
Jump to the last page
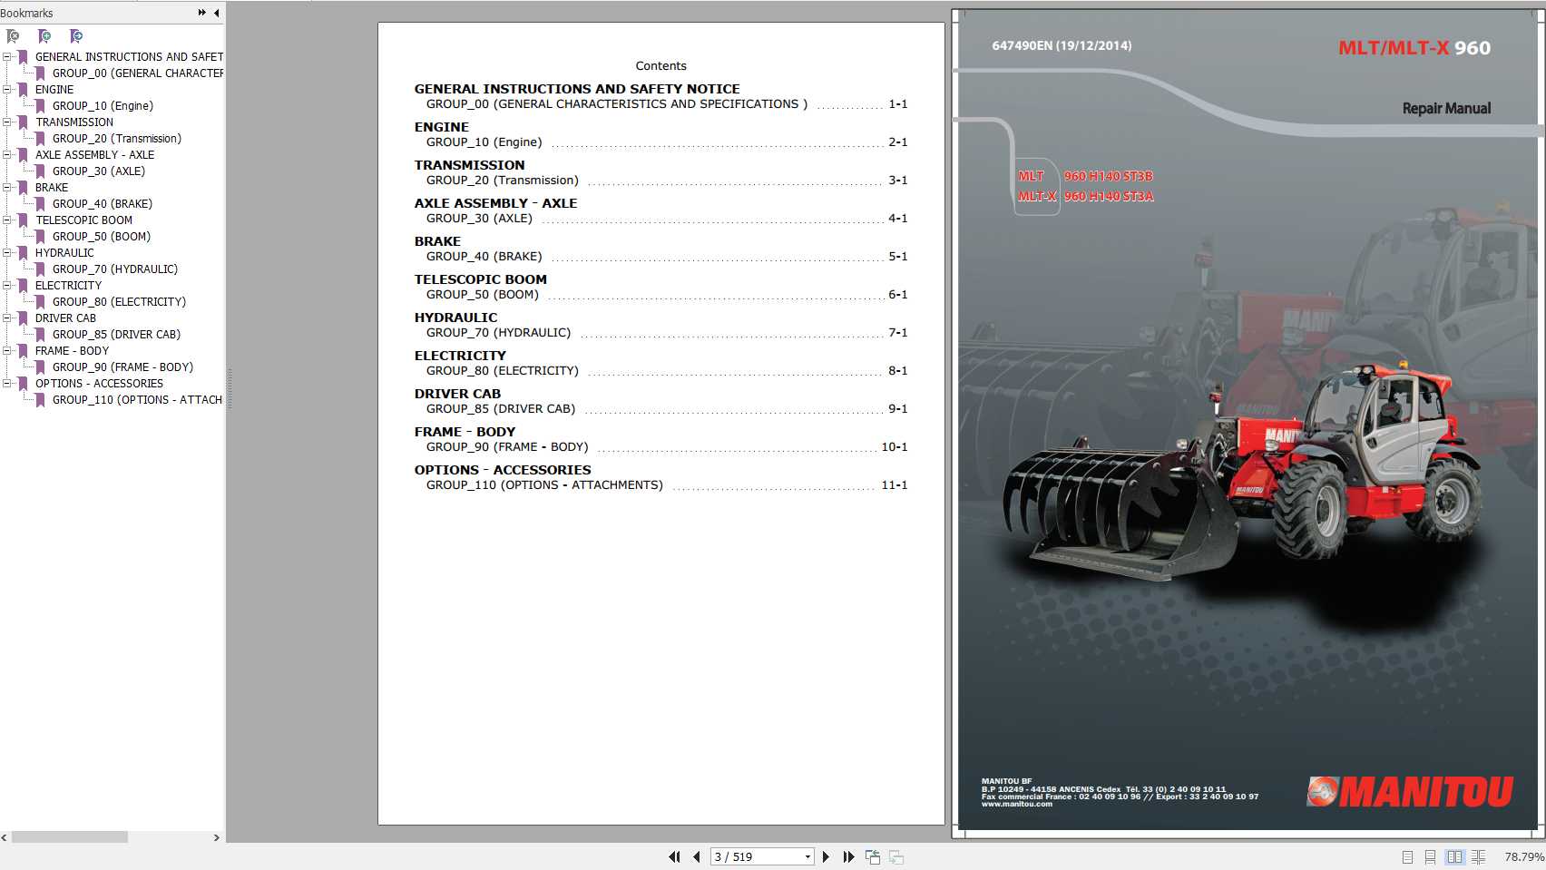coord(848,856)
